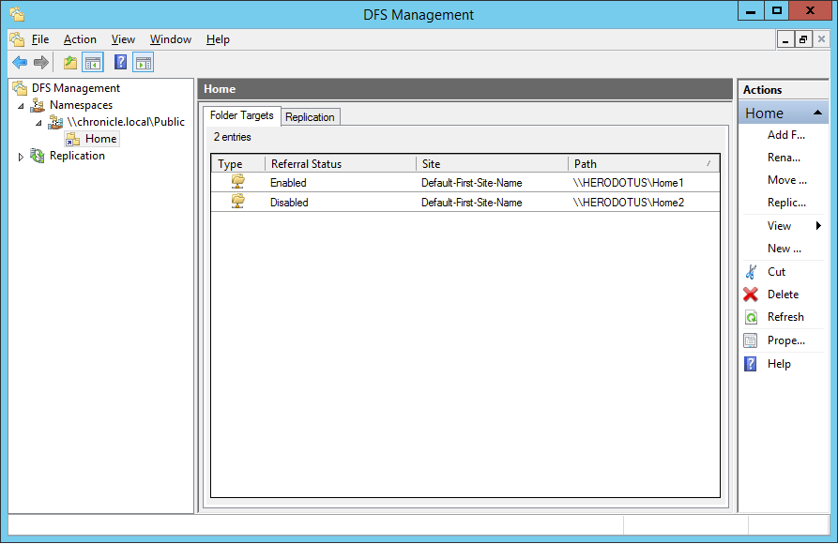Sort list by Referral Status column header

[340, 164]
